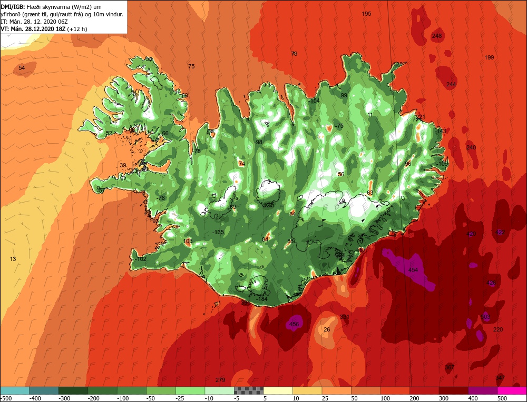Click the map value 503
The image size is (527, 402).
485,317
